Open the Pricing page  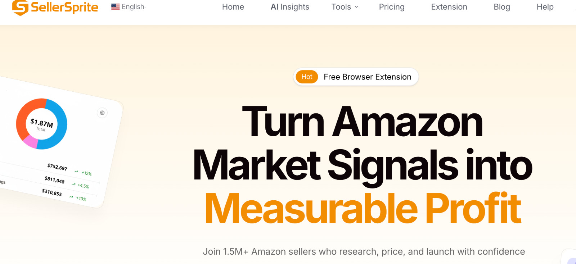392,7
